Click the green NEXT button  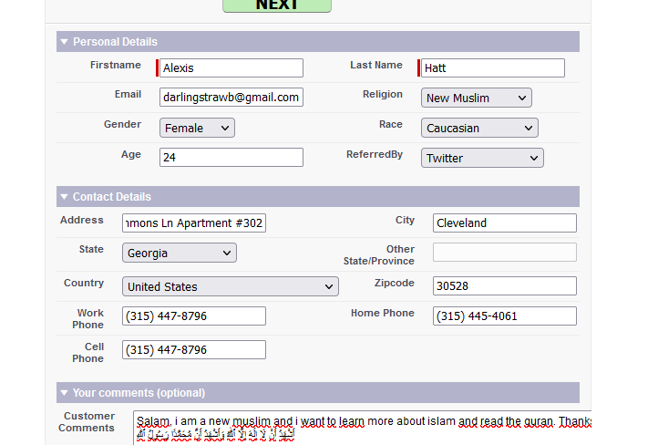277,5
